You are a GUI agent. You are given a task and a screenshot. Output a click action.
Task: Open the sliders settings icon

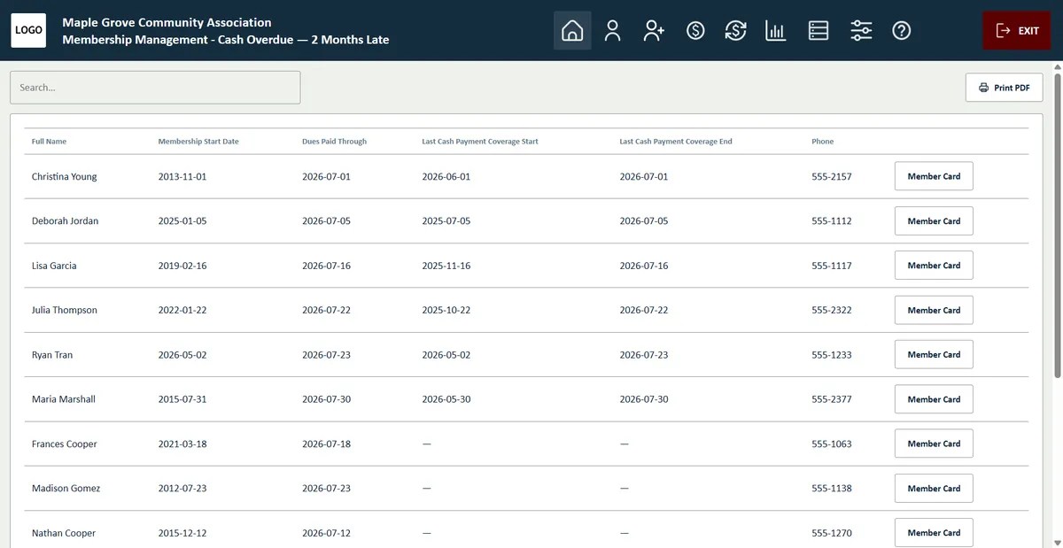pyautogui.click(x=861, y=31)
